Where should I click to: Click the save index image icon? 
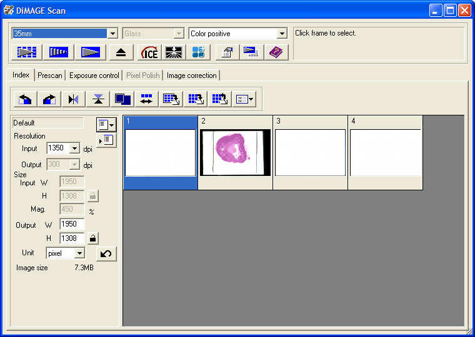pyautogui.click(x=171, y=99)
